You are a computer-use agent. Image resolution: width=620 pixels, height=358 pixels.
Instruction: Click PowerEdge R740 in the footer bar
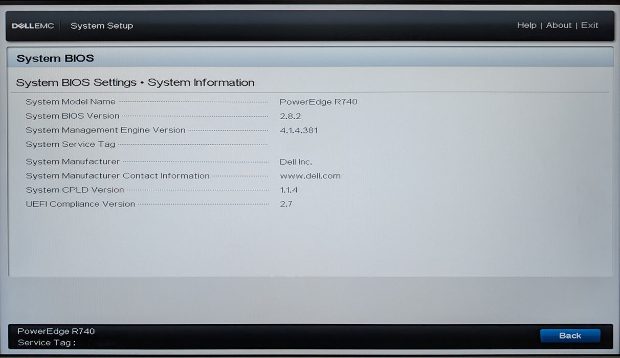pyautogui.click(x=56, y=331)
